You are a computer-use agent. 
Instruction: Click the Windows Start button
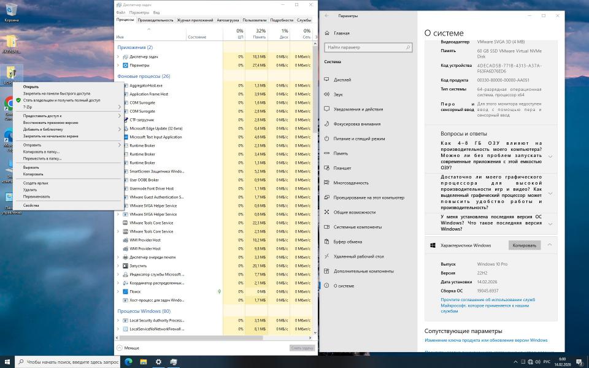(x=7, y=362)
